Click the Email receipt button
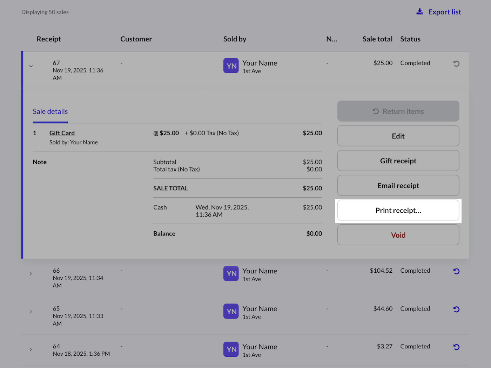The width and height of the screenshot is (491, 368). 398,186
